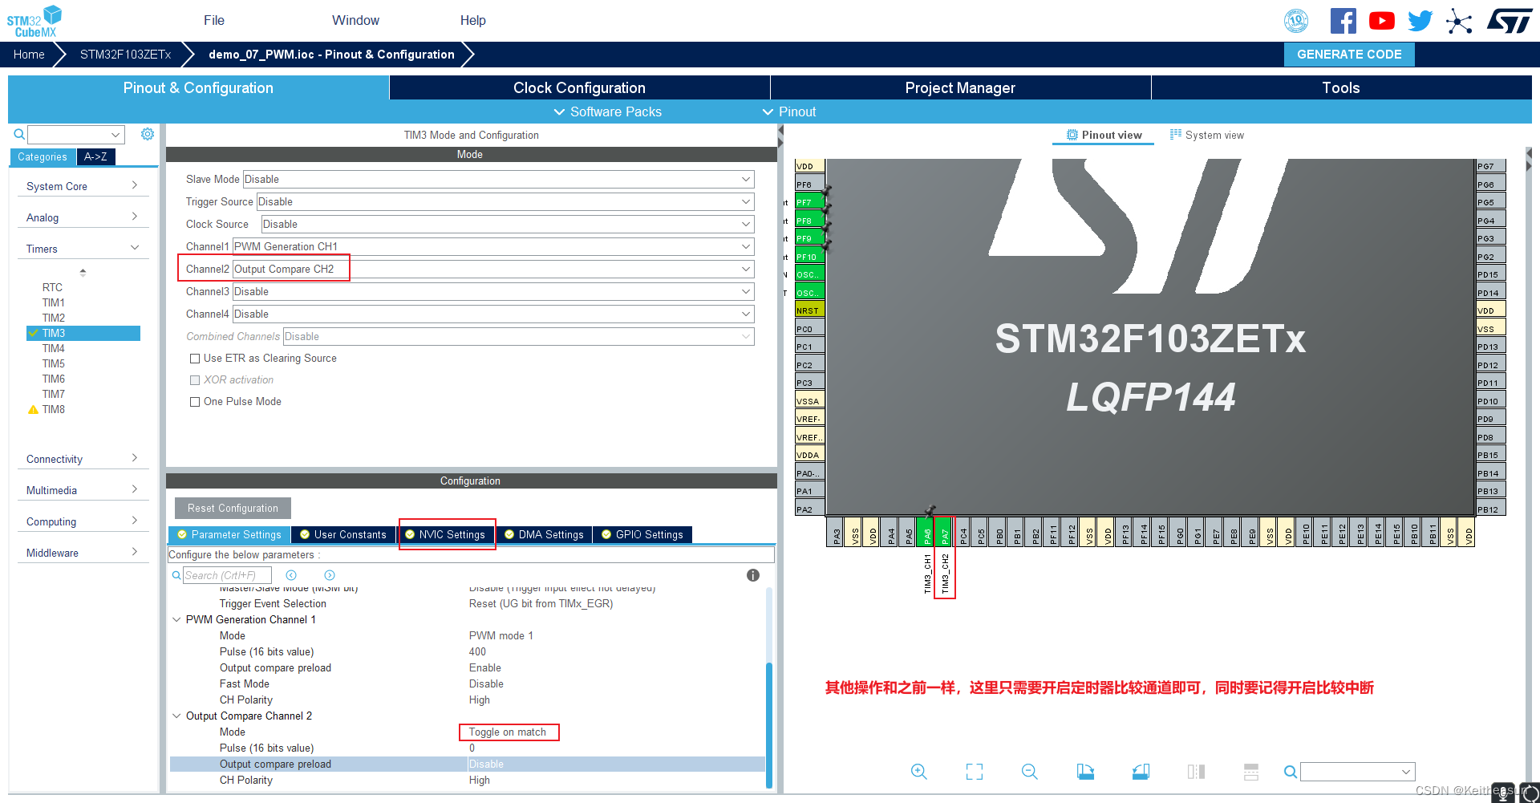Go to Home breadcrumb
Image resolution: width=1540 pixels, height=803 pixels.
29,55
